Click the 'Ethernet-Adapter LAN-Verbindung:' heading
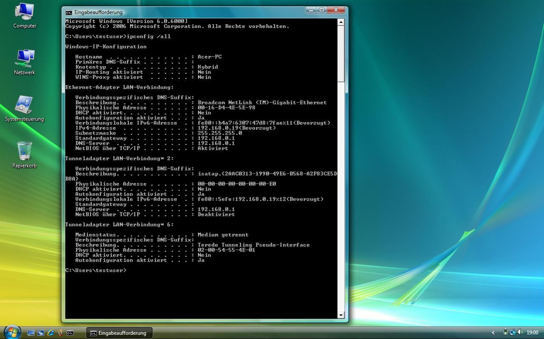This screenshot has width=544, height=339. tap(120, 87)
